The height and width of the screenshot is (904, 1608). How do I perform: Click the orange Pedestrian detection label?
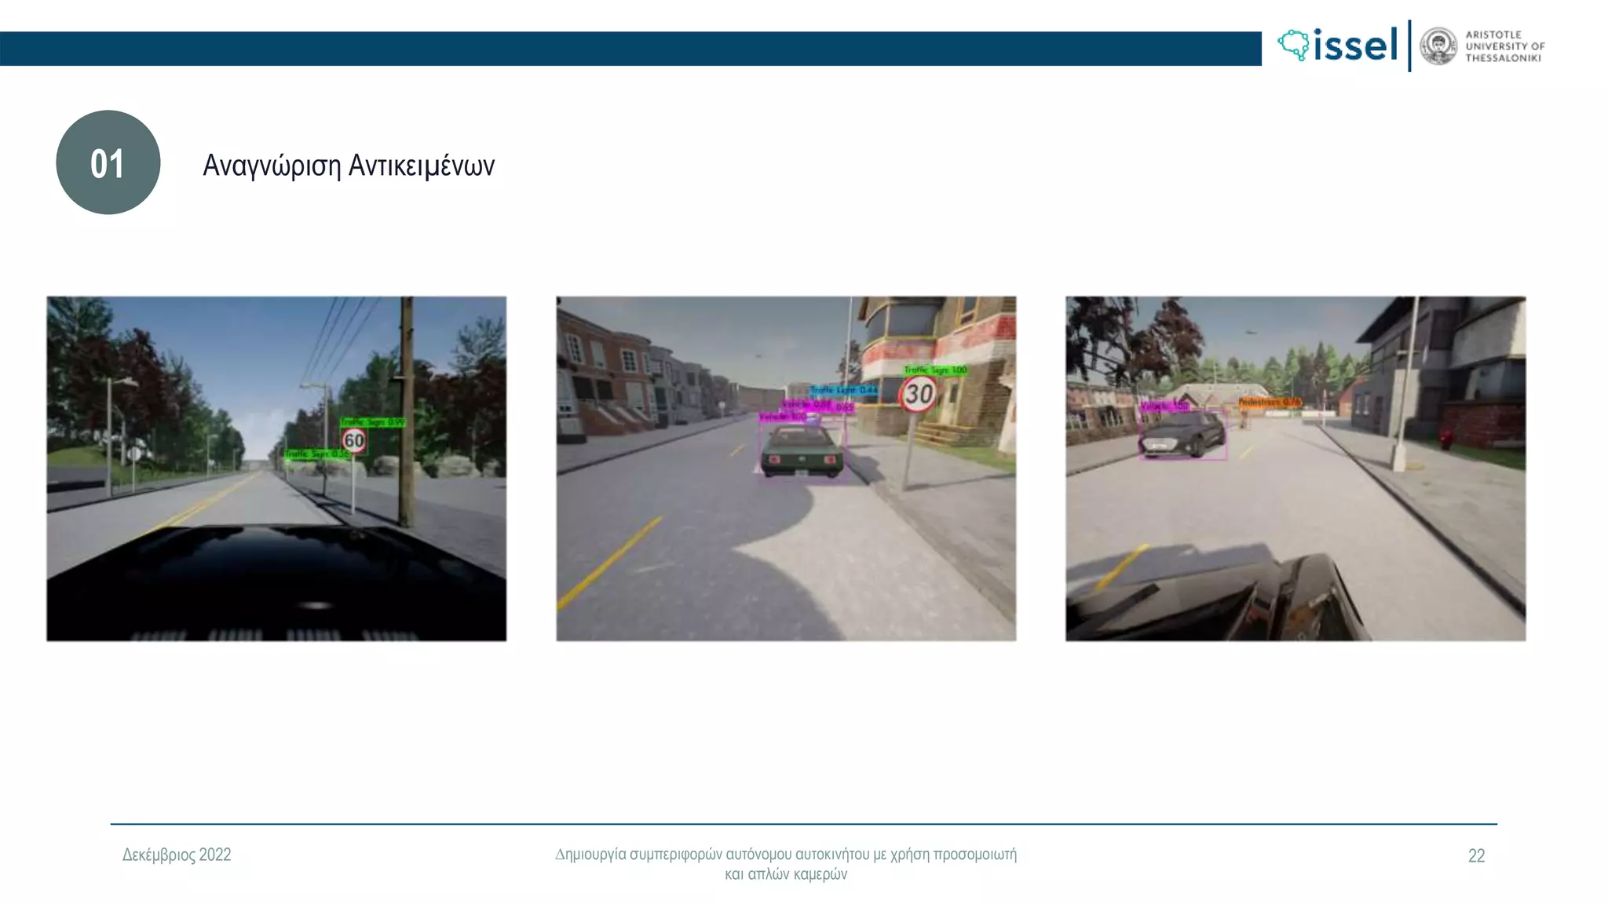tap(1269, 403)
